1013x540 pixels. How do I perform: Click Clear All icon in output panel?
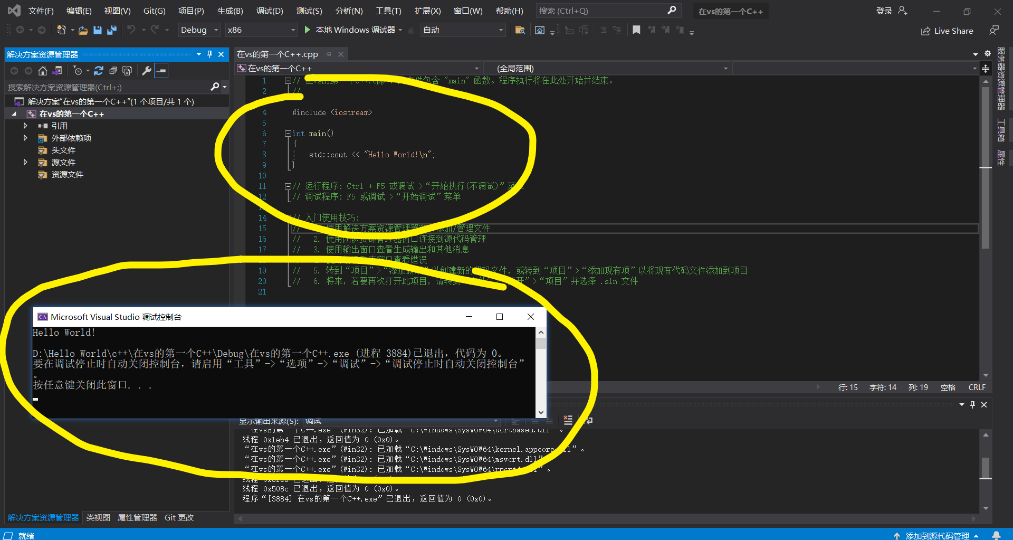(x=568, y=420)
